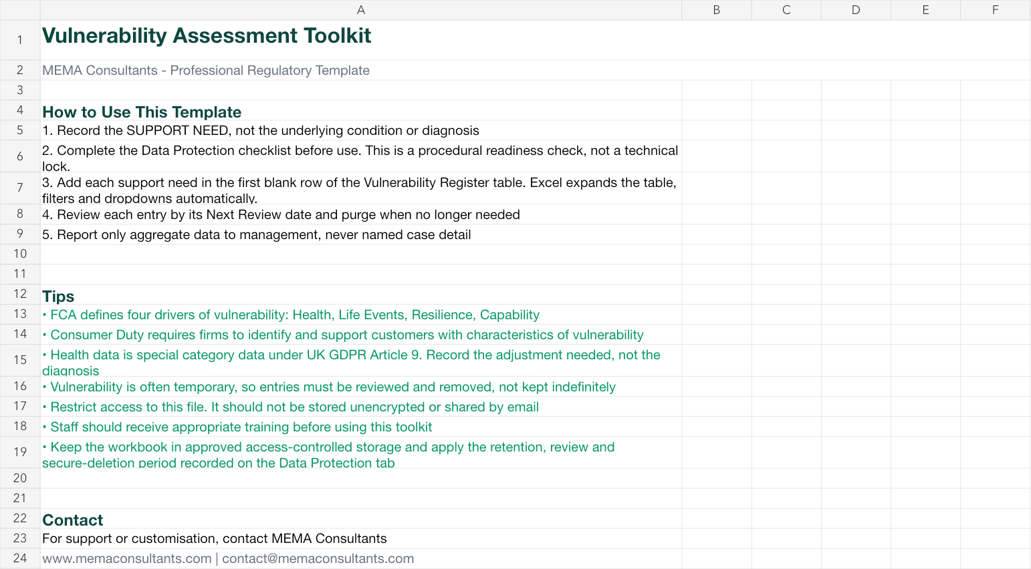The height and width of the screenshot is (569, 1031).
Task: Select row 19 header
Action: click(20, 452)
